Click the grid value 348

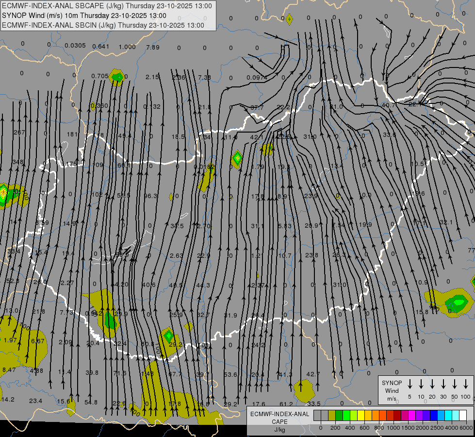18,162
